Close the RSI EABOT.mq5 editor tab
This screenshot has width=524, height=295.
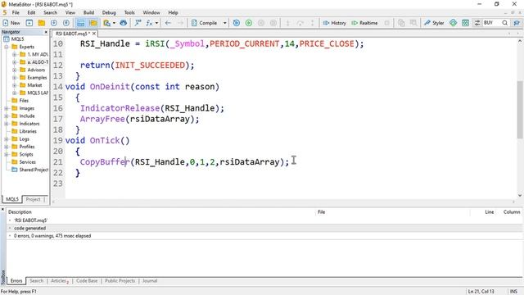click(x=94, y=34)
